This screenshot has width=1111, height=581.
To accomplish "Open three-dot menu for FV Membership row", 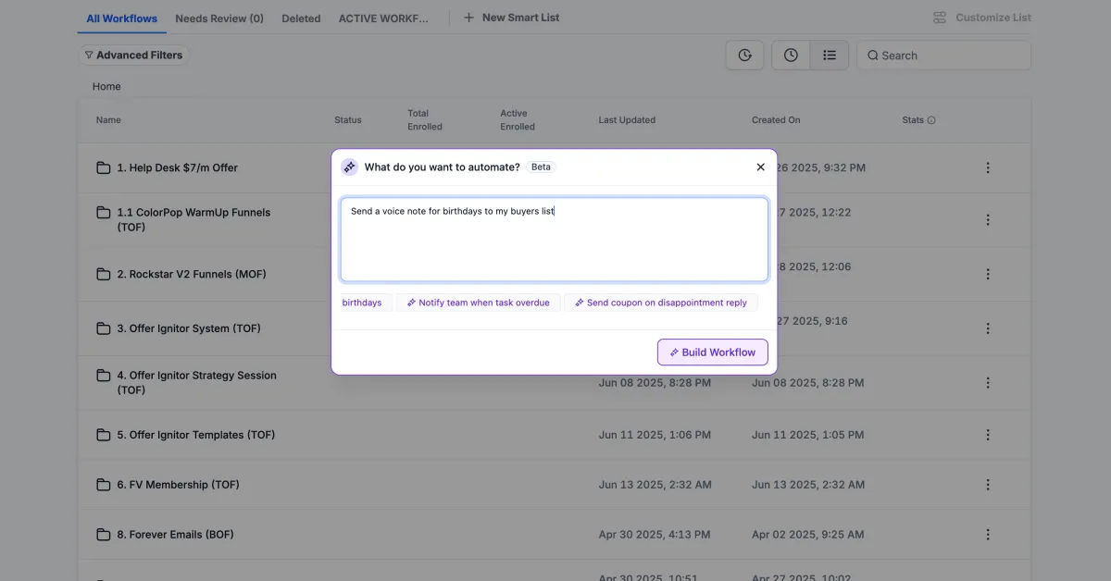I will tap(988, 485).
